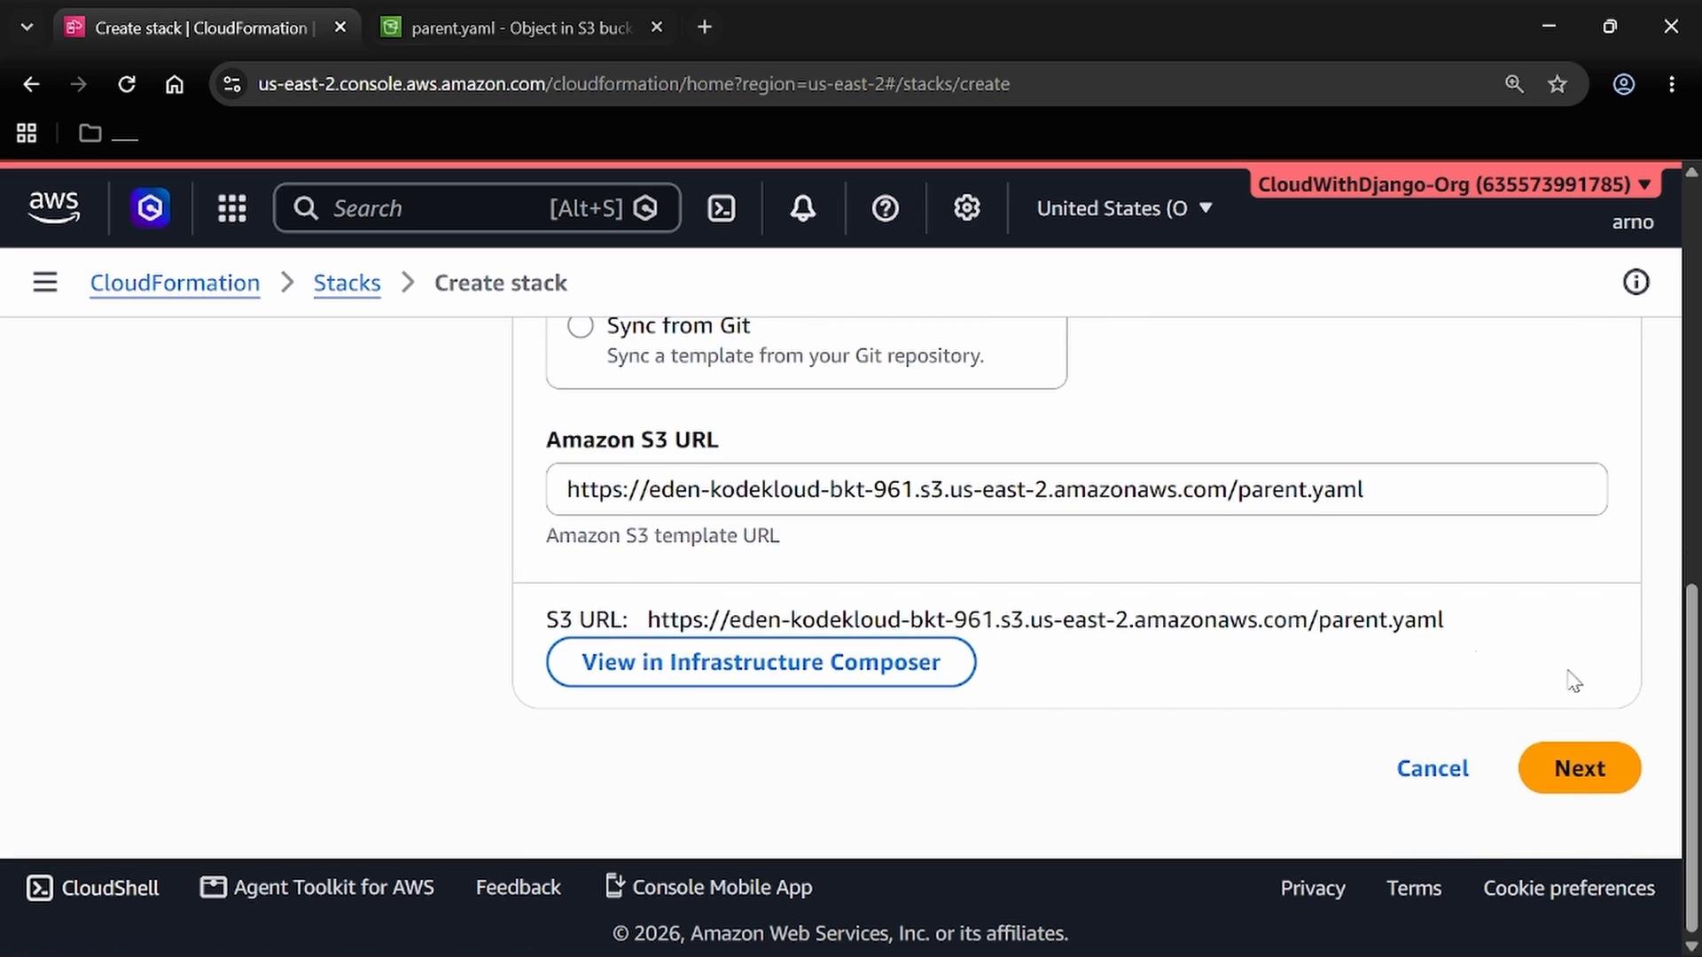Go back to the previous page

coord(31,84)
